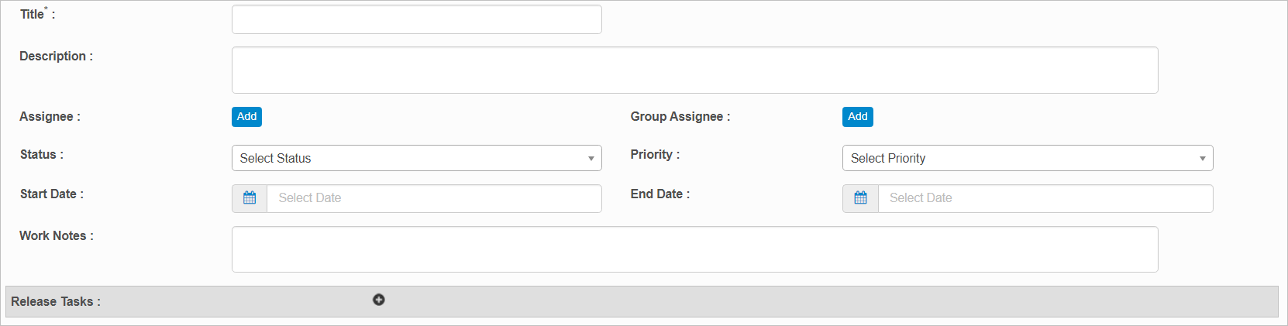
Task: Click the Release Tasks section label
Action: [x=56, y=302]
